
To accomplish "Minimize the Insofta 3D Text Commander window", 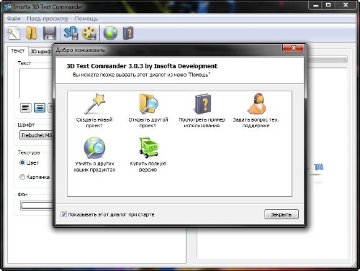I will coord(316,5).
